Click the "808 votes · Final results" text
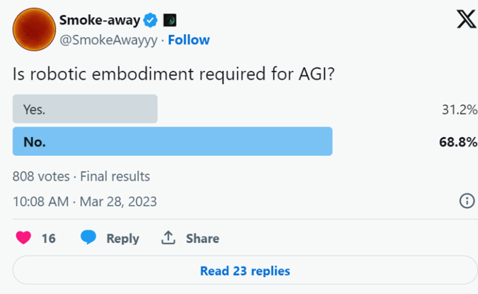Image resolution: width=478 pixels, height=294 pixels. click(81, 176)
